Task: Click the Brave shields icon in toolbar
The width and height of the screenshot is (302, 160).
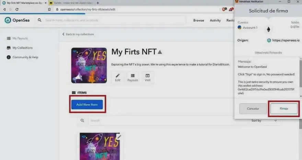Action: [224, 9]
